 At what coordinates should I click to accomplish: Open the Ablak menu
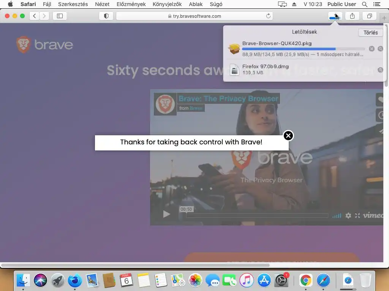click(196, 4)
